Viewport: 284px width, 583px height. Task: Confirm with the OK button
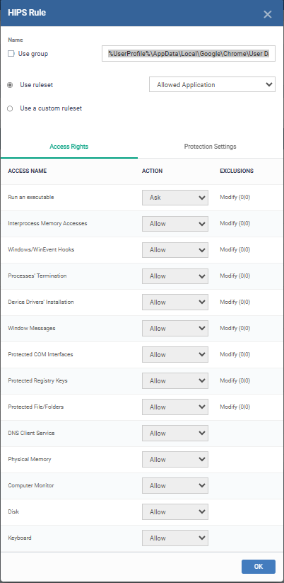(x=259, y=567)
